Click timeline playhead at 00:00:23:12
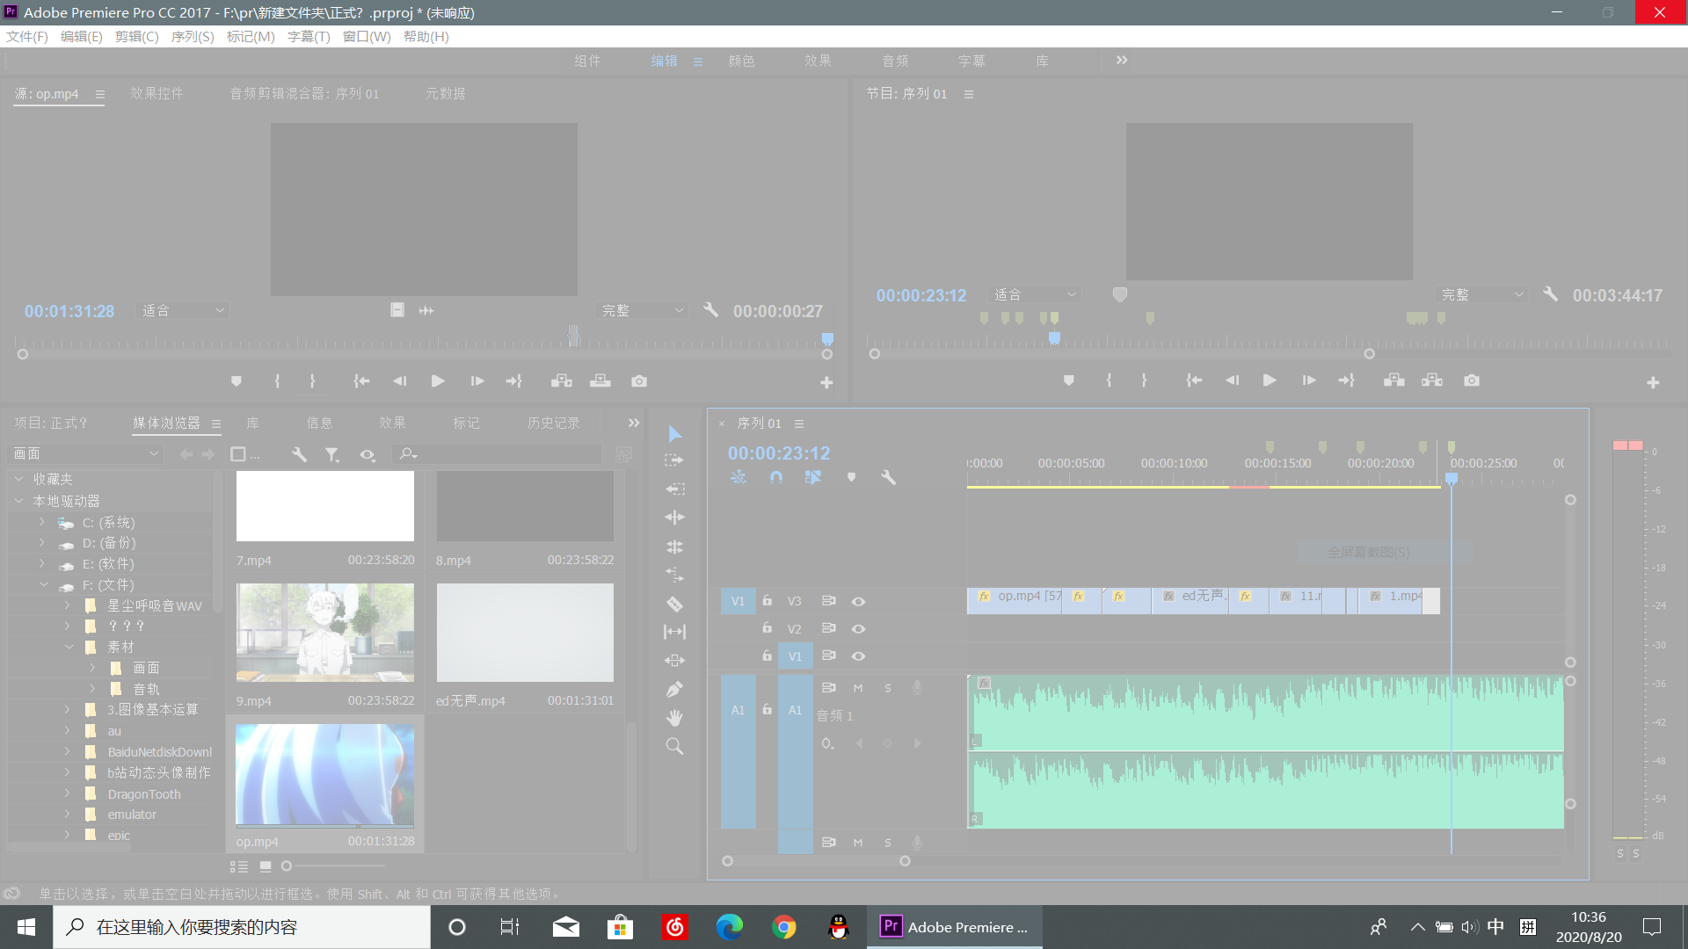The width and height of the screenshot is (1688, 949). tap(1452, 478)
